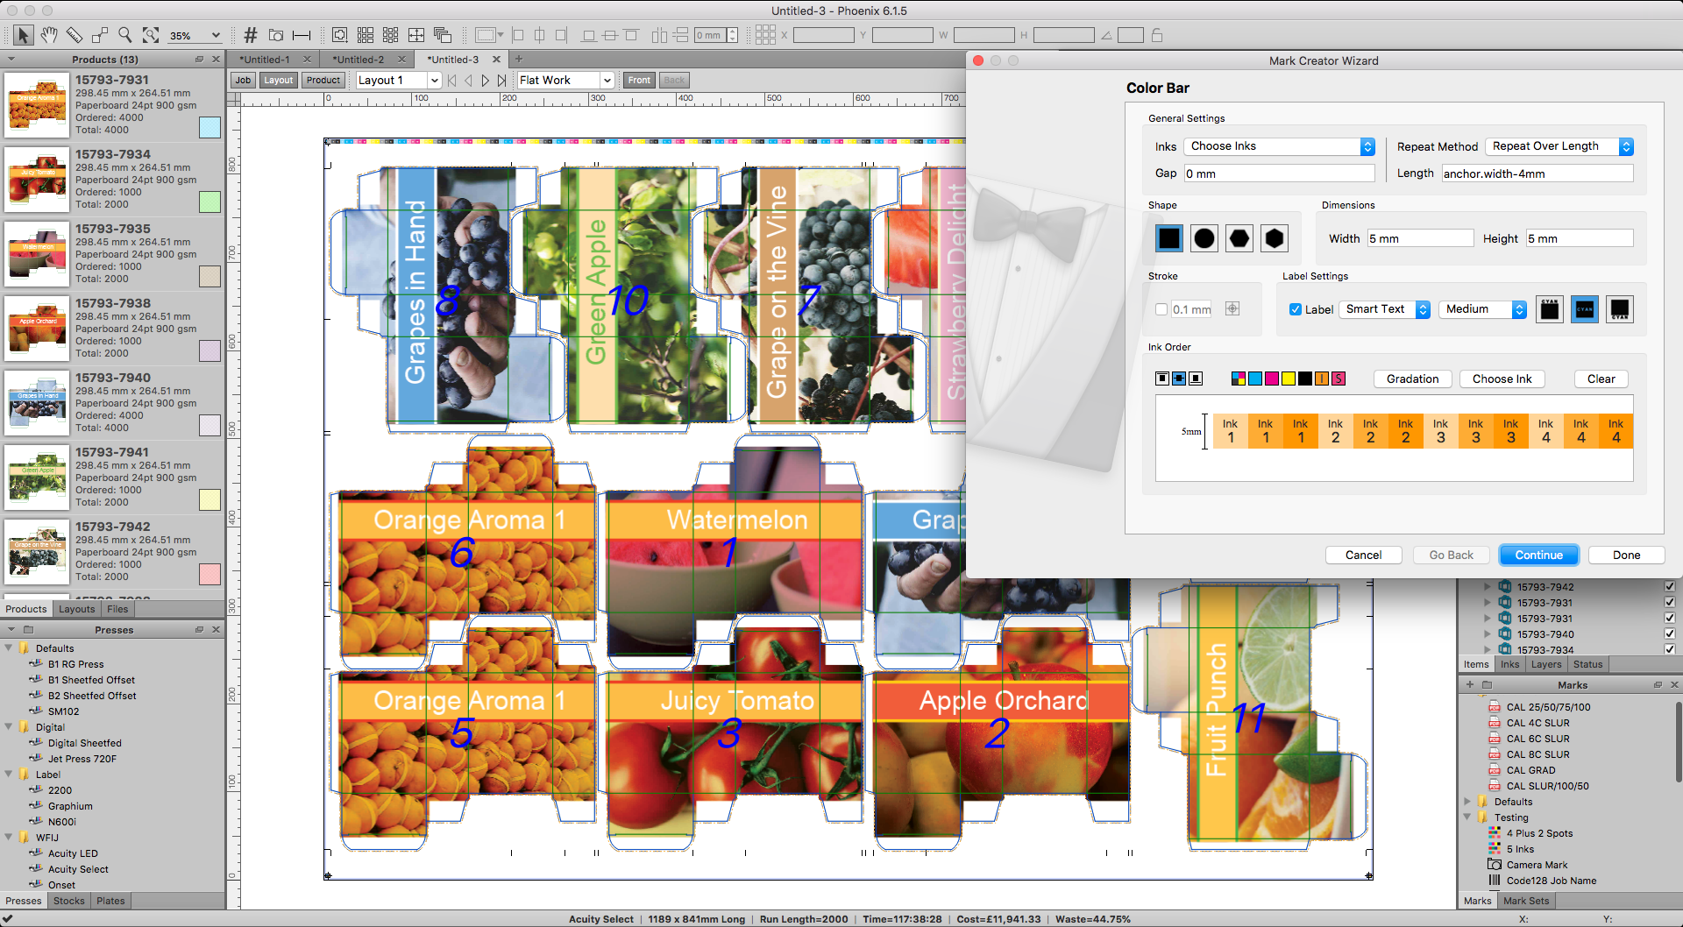Click the snapshot camera icon in toolbar
Screen dimensions: 1683x927
(x=276, y=35)
